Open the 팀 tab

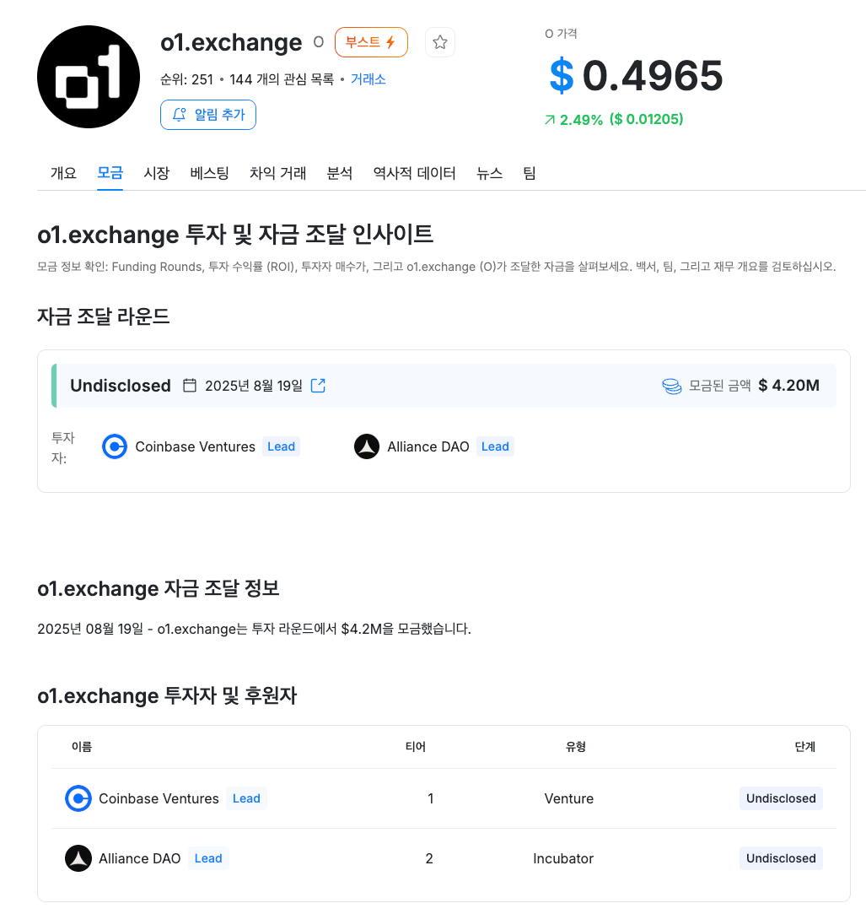(529, 173)
